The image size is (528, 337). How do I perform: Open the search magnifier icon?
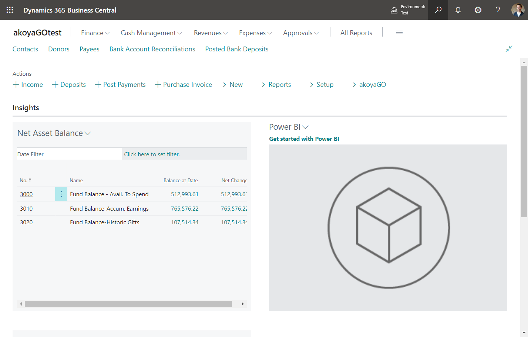(438, 10)
